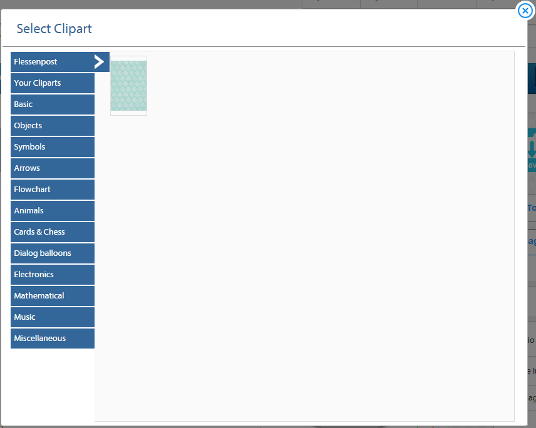
Task: Click the white chevron beside Flessenpost
Action: (x=99, y=61)
